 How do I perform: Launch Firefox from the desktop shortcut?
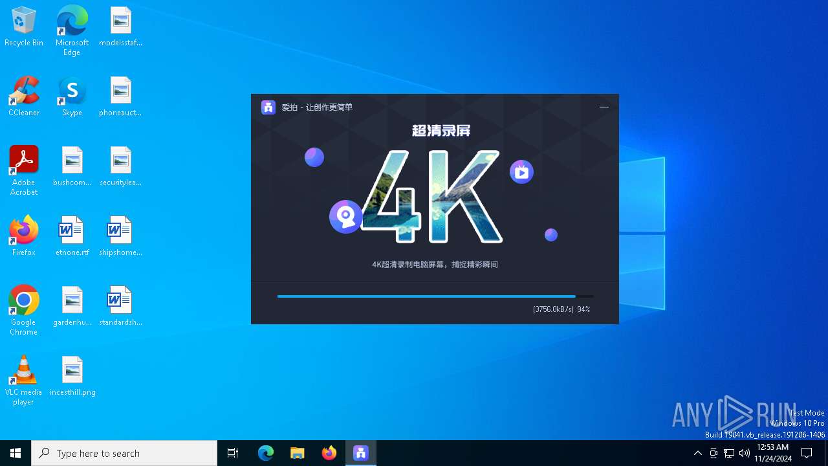tap(24, 237)
